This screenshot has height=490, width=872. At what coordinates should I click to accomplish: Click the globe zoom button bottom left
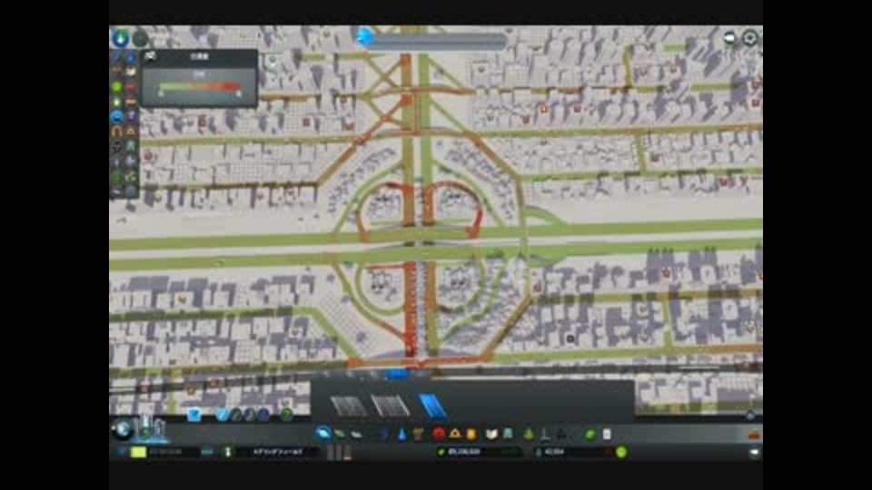(123, 428)
